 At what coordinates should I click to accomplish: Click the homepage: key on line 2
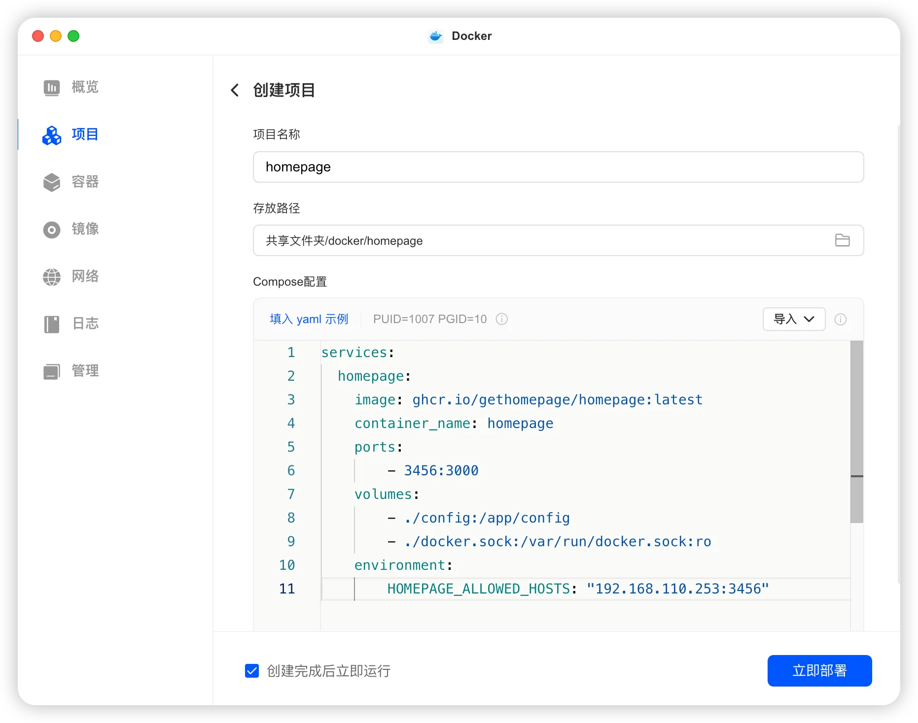[x=375, y=376]
